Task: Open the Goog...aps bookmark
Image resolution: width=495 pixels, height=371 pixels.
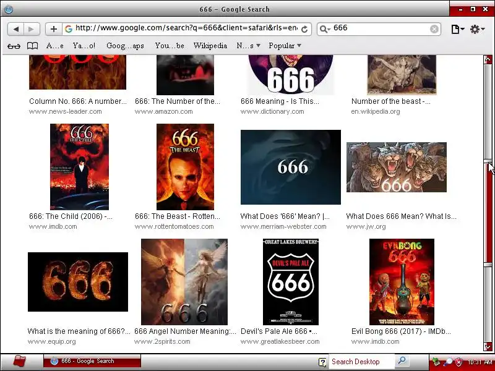Action: coord(125,46)
